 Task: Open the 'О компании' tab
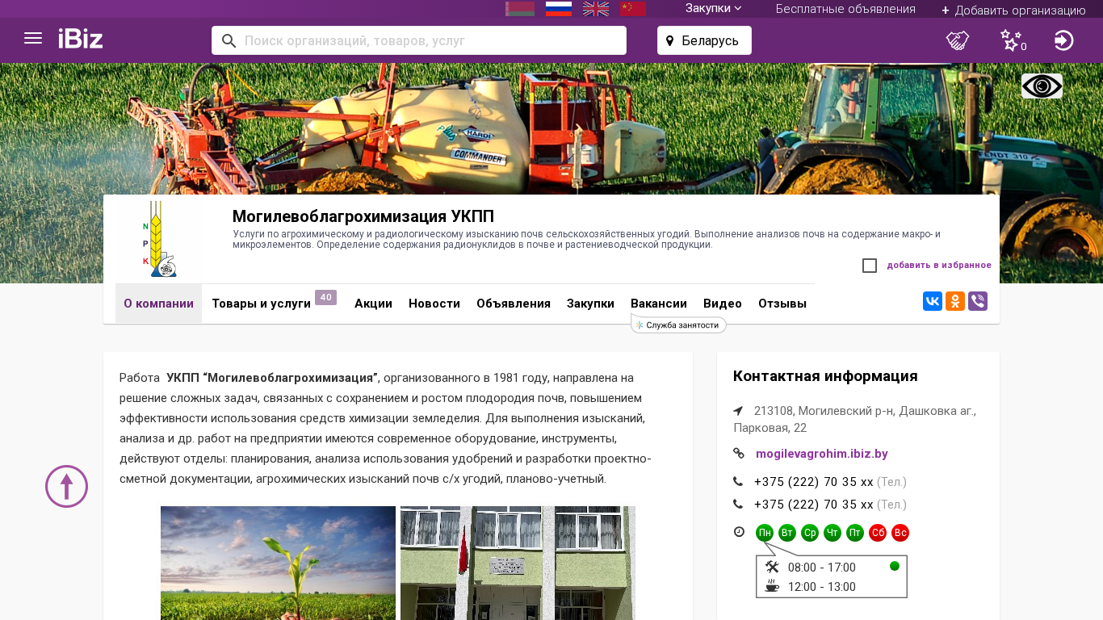[x=158, y=304]
